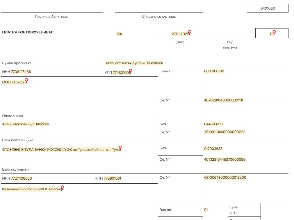Click the red hint marker beside date 27.01.2025
This screenshot has width=294, height=220.
point(190,32)
